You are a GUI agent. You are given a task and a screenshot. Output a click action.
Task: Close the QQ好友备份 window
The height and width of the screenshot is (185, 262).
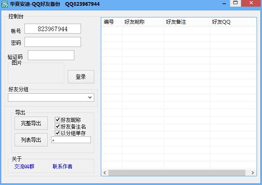(251, 3)
